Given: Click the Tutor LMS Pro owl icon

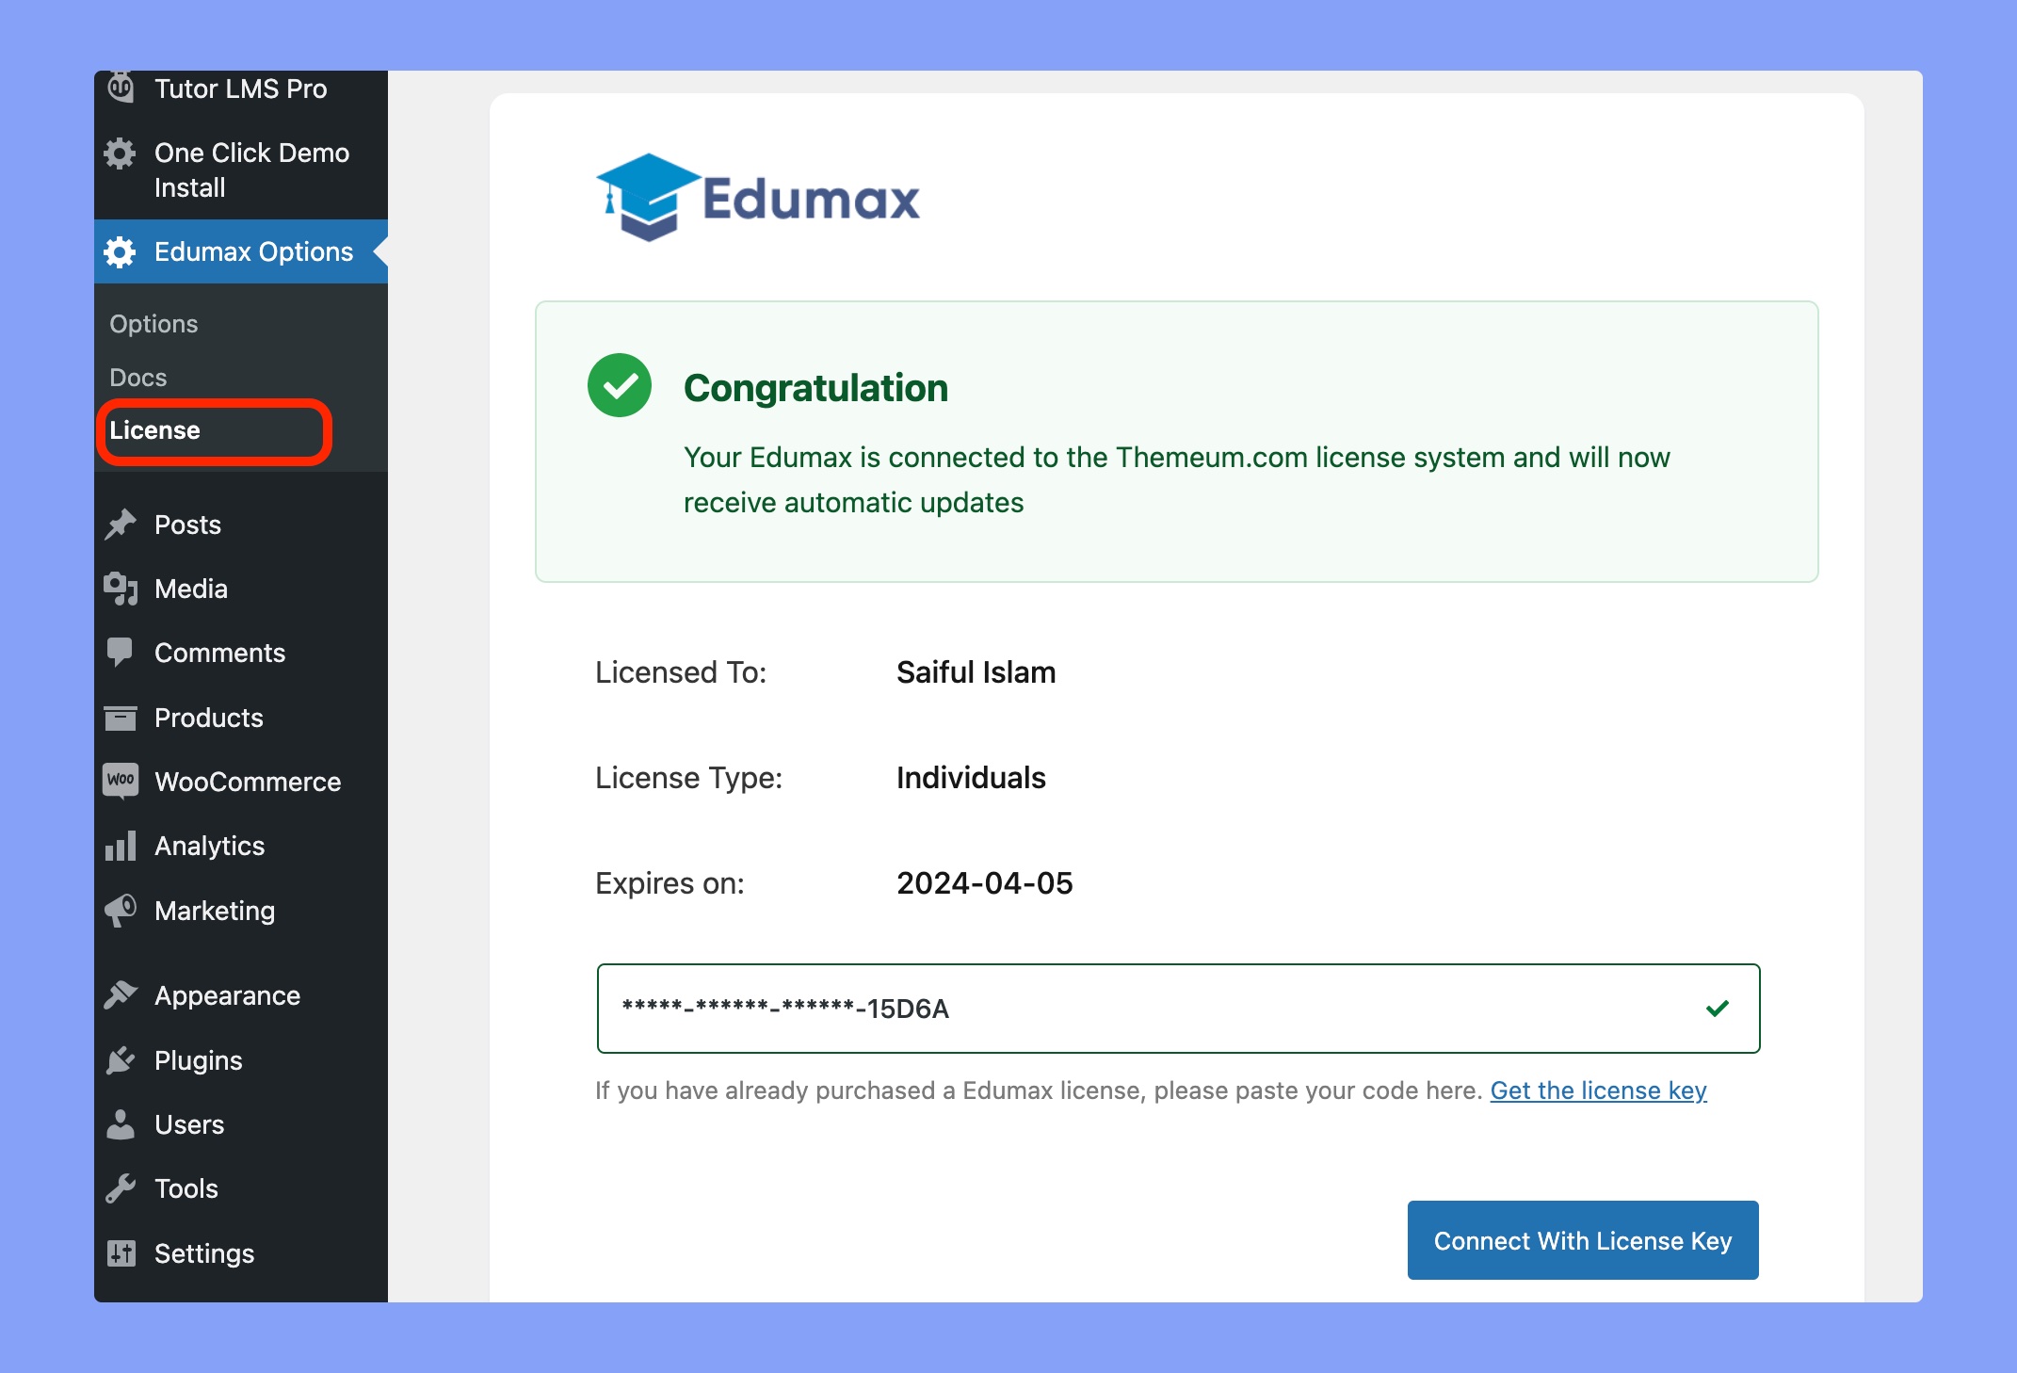Looking at the screenshot, I should pos(121,88).
